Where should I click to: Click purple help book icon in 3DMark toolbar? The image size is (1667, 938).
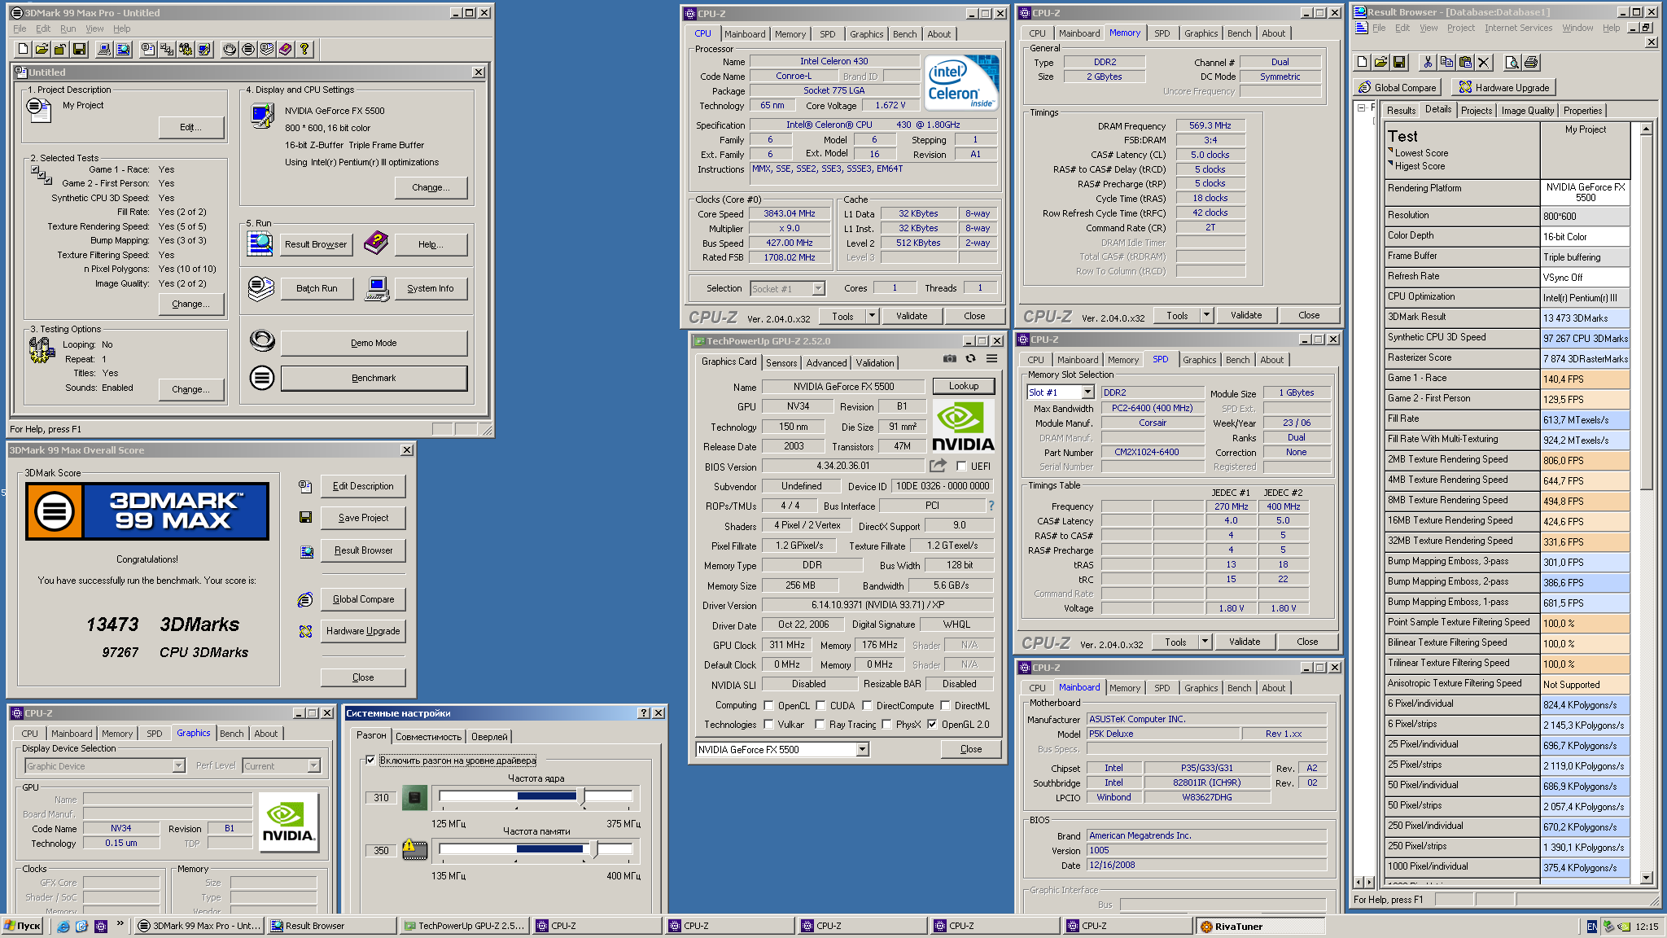pos(286,50)
